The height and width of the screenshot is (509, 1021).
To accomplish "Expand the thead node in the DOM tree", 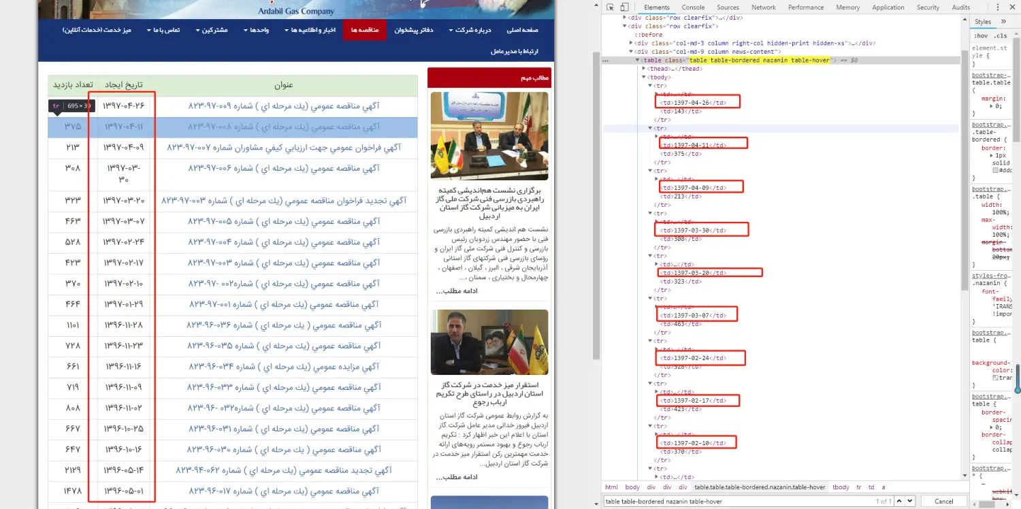I will pos(644,69).
